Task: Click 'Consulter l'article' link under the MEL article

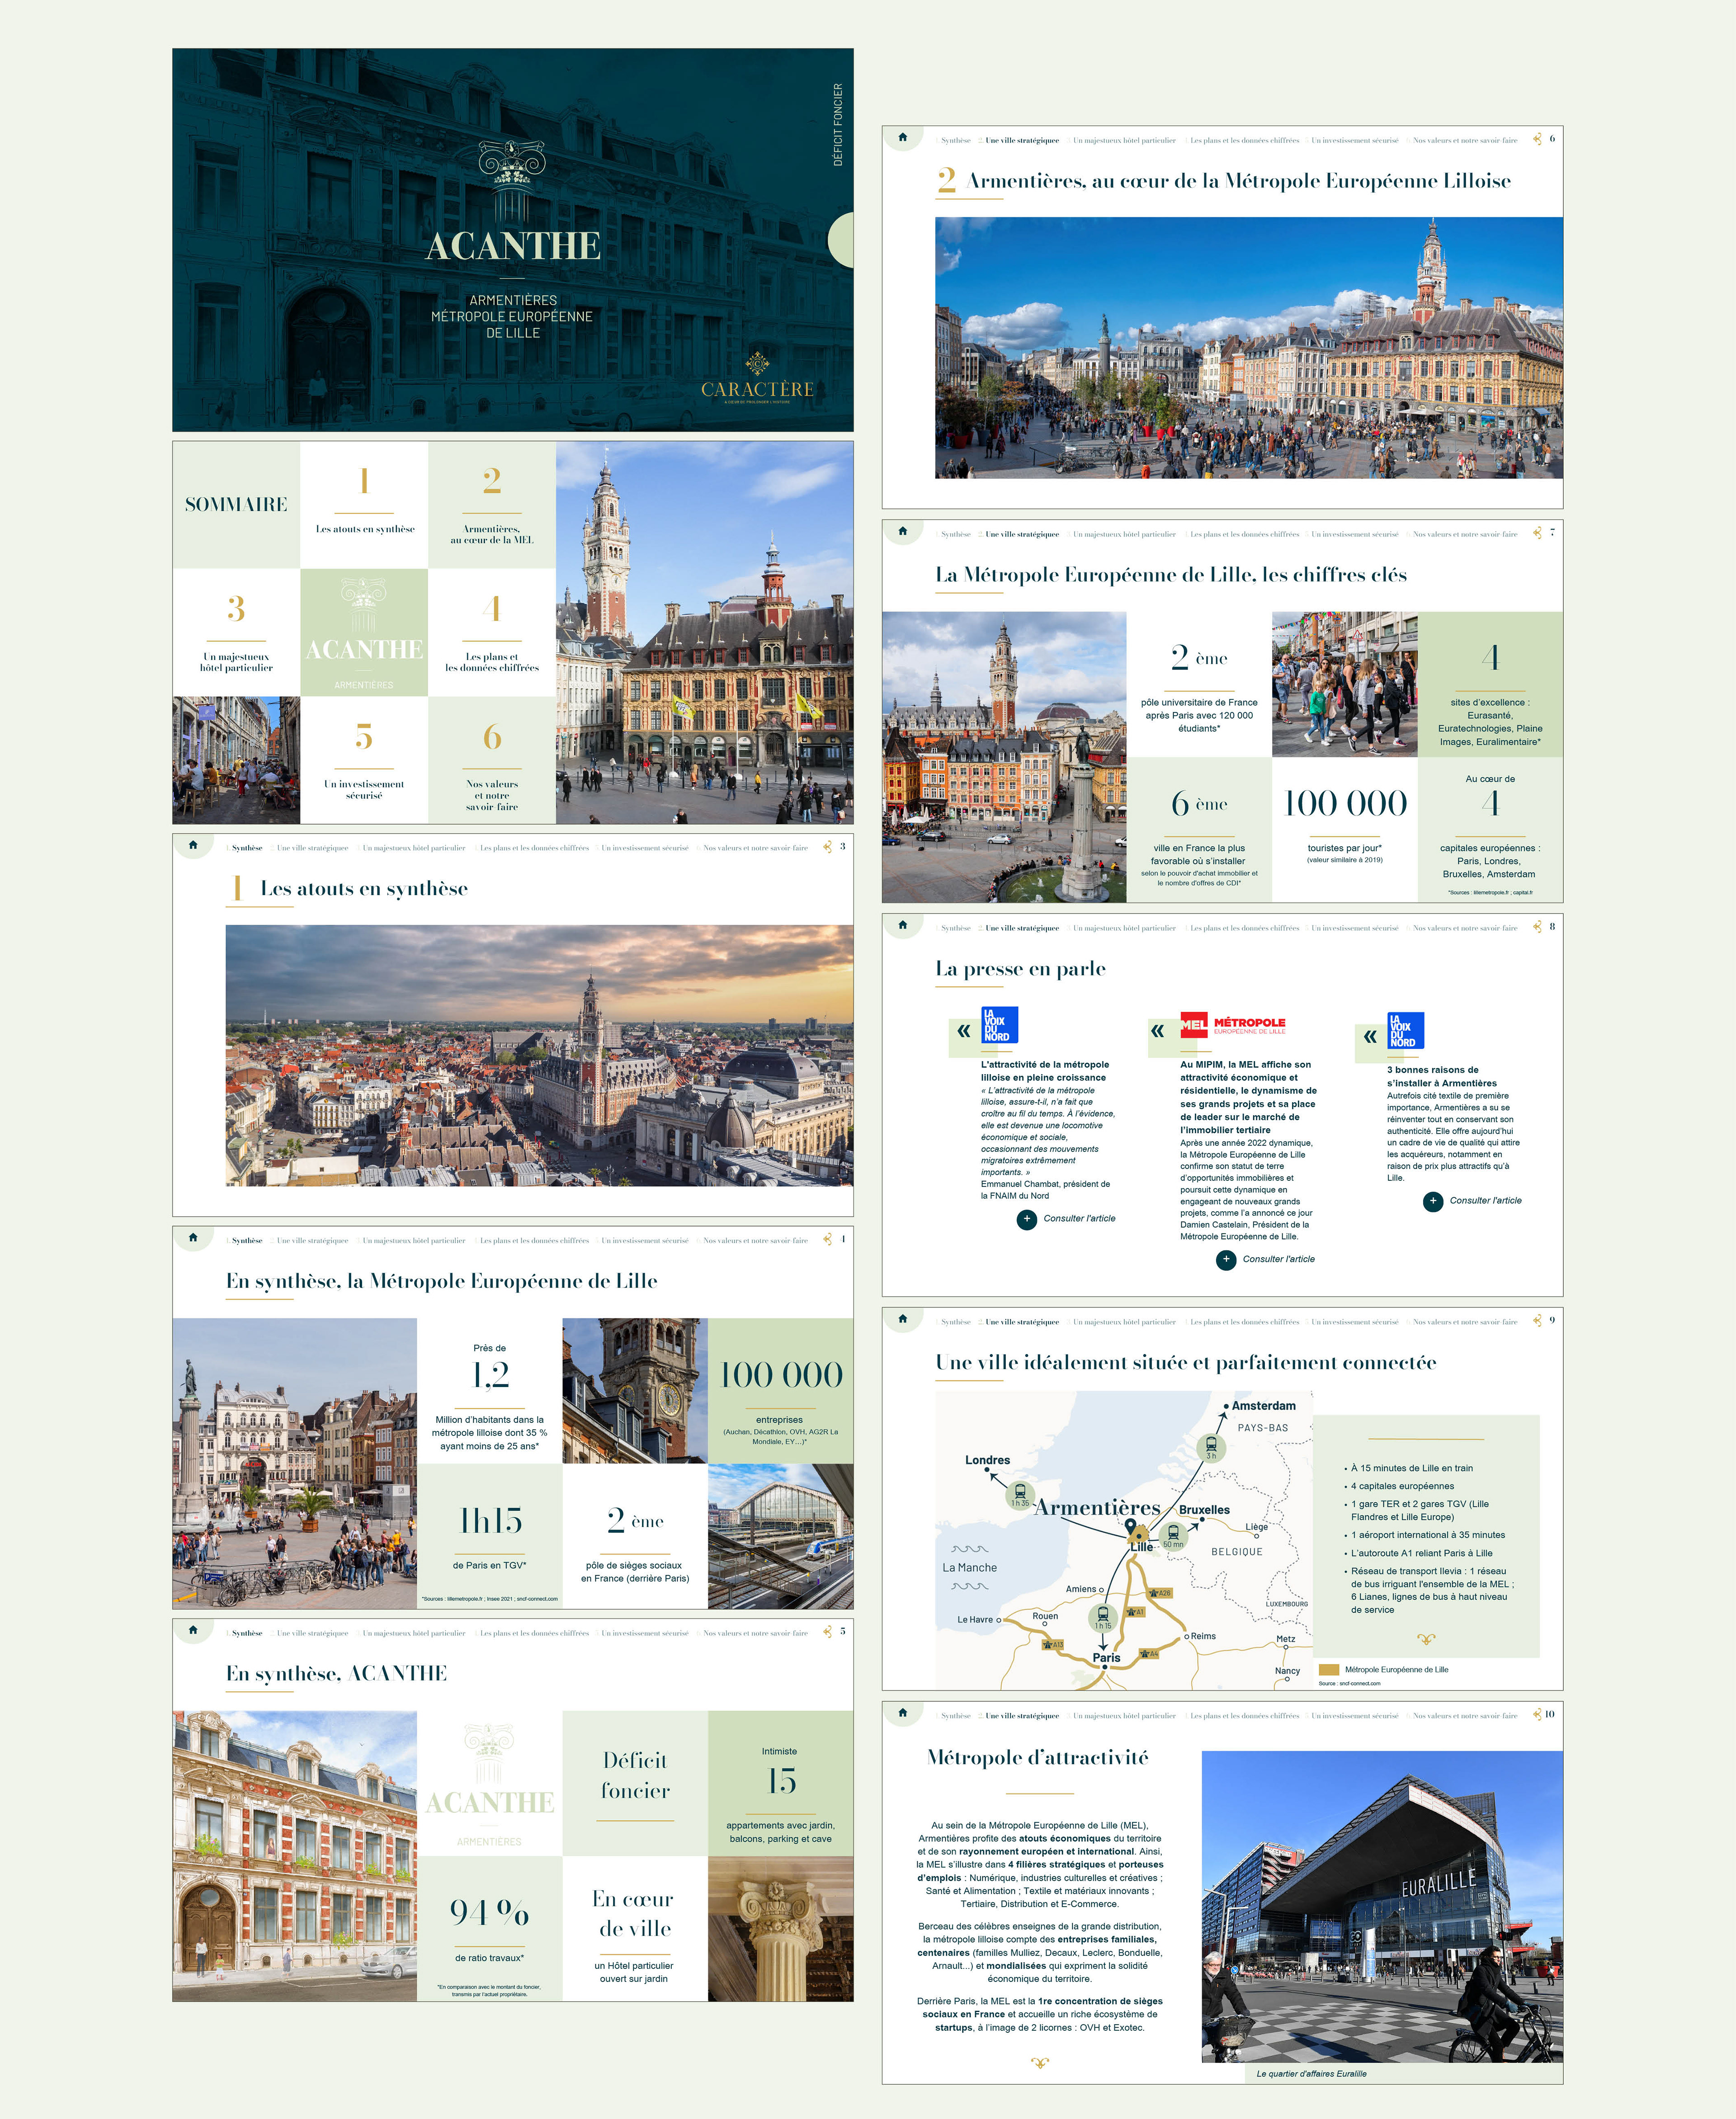Action: [x=1278, y=1260]
